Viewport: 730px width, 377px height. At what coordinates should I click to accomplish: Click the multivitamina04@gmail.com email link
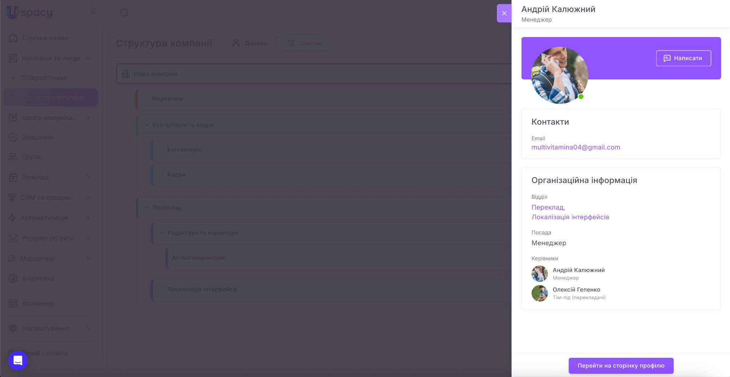tap(575, 147)
